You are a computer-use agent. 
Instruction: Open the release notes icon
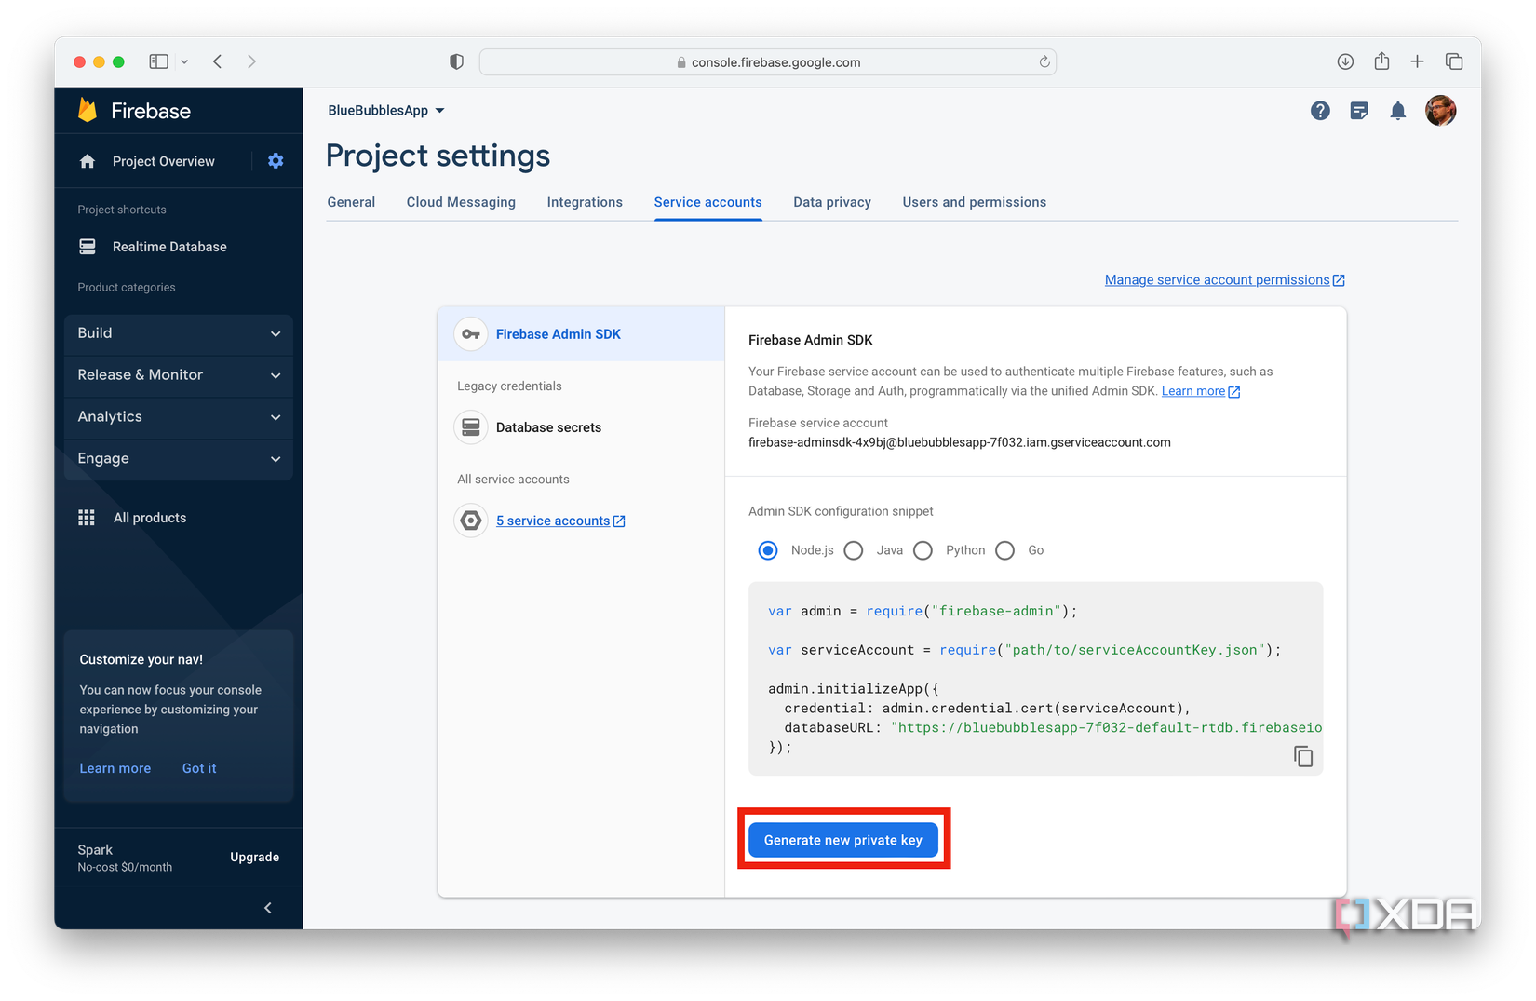(x=1359, y=111)
